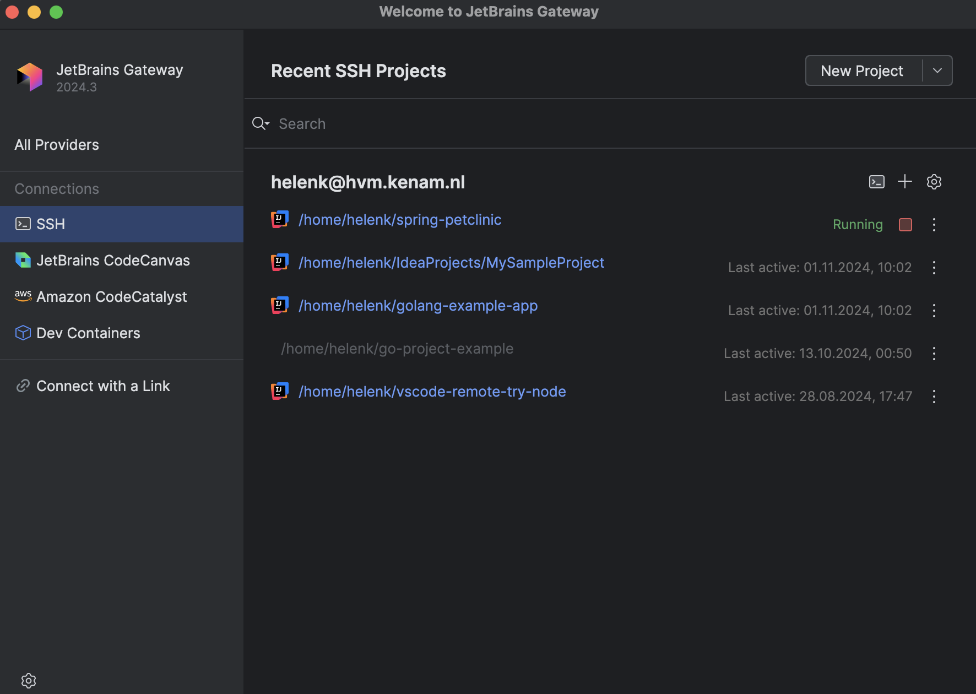Viewport: 976px width, 694px height.
Task: Open Dev Containers section
Action: click(88, 333)
